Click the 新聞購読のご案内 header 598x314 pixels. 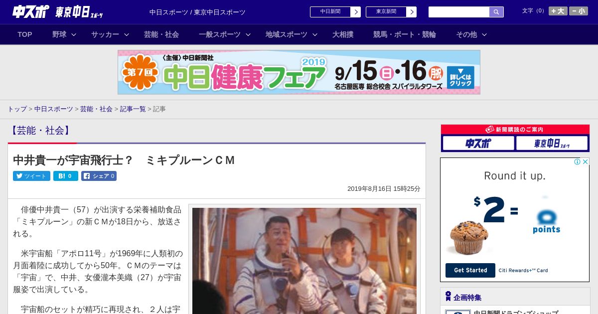(515, 129)
